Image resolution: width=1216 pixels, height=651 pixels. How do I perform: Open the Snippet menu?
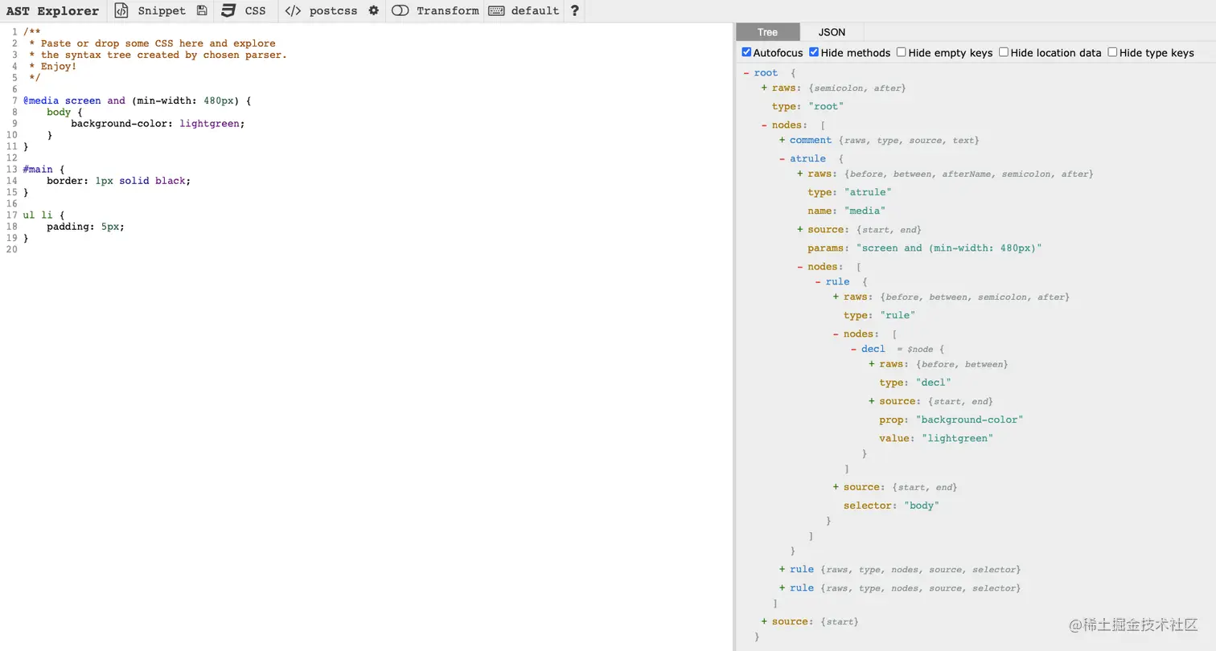[150, 10]
